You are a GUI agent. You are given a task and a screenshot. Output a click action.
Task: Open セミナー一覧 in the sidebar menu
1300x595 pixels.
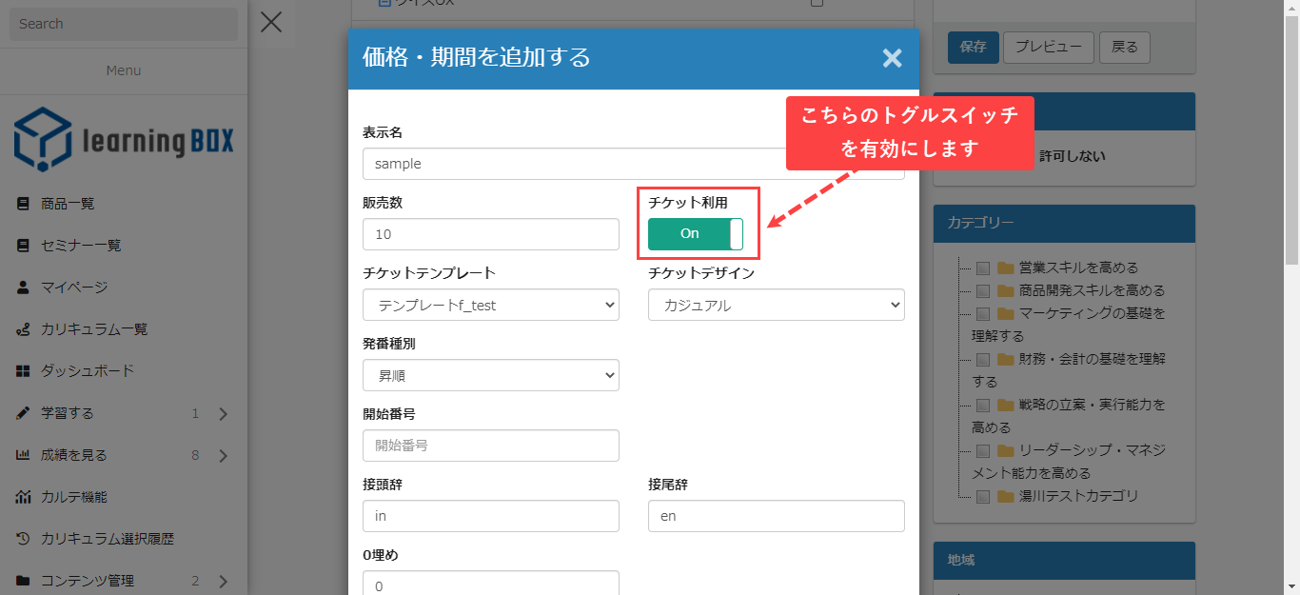tap(81, 246)
